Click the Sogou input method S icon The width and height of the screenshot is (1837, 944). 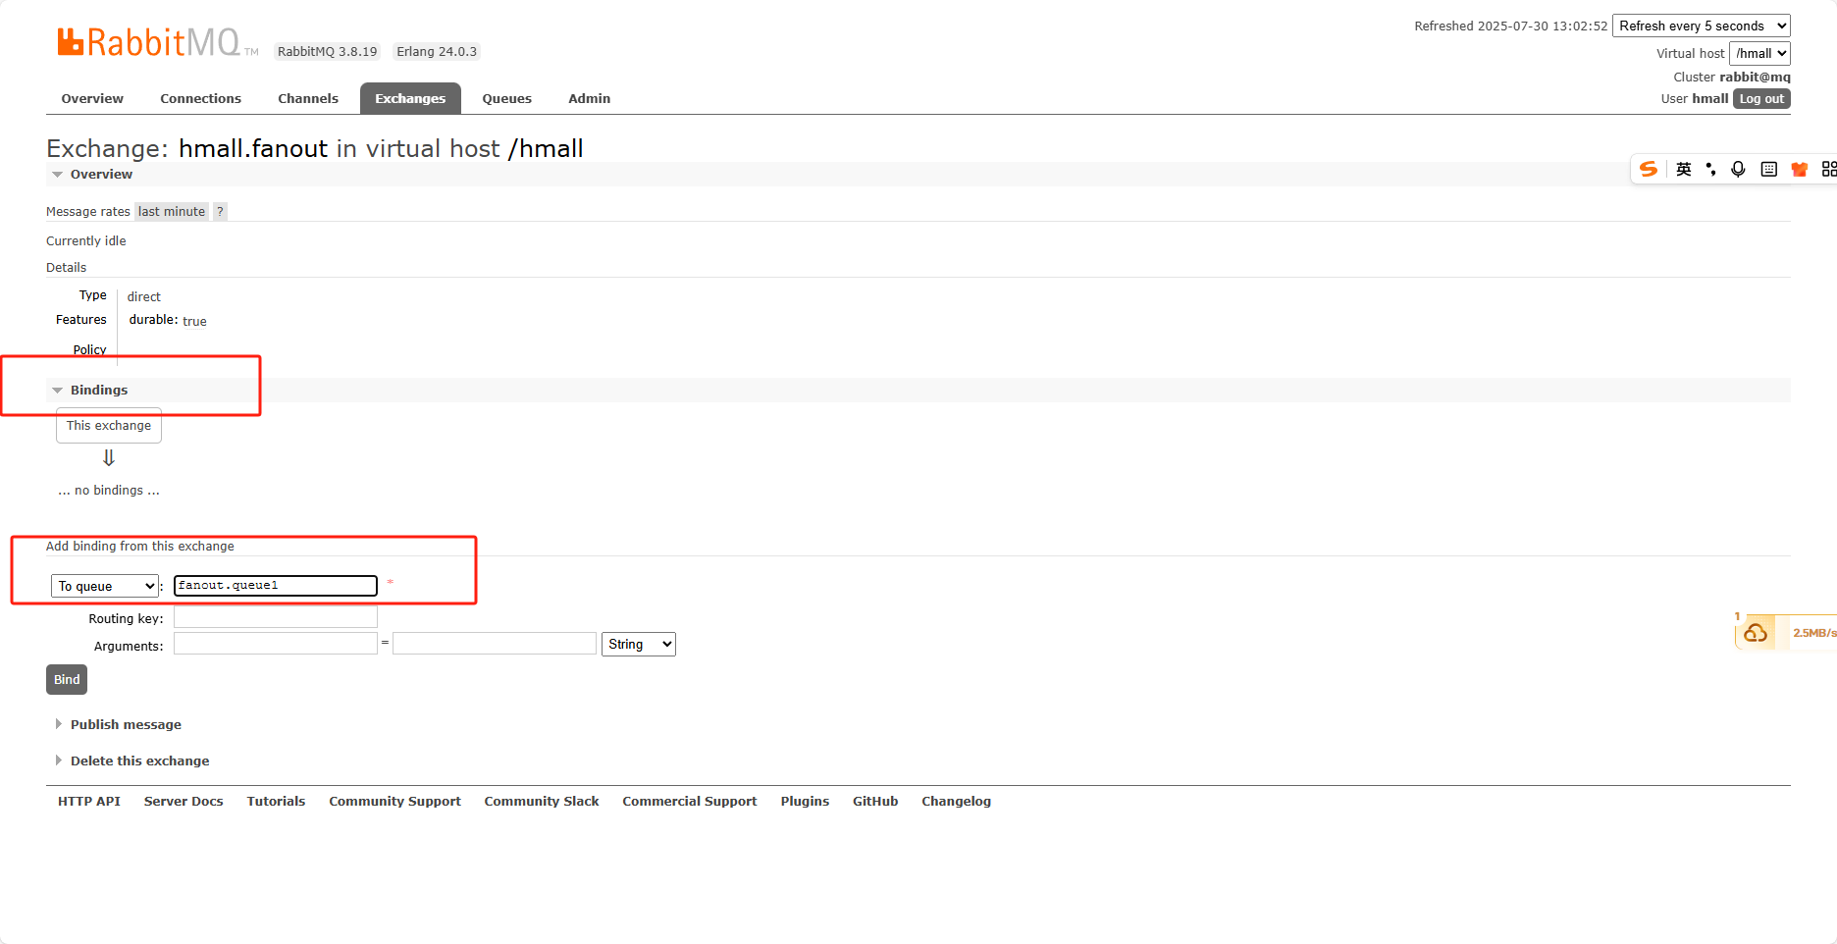tap(1649, 169)
